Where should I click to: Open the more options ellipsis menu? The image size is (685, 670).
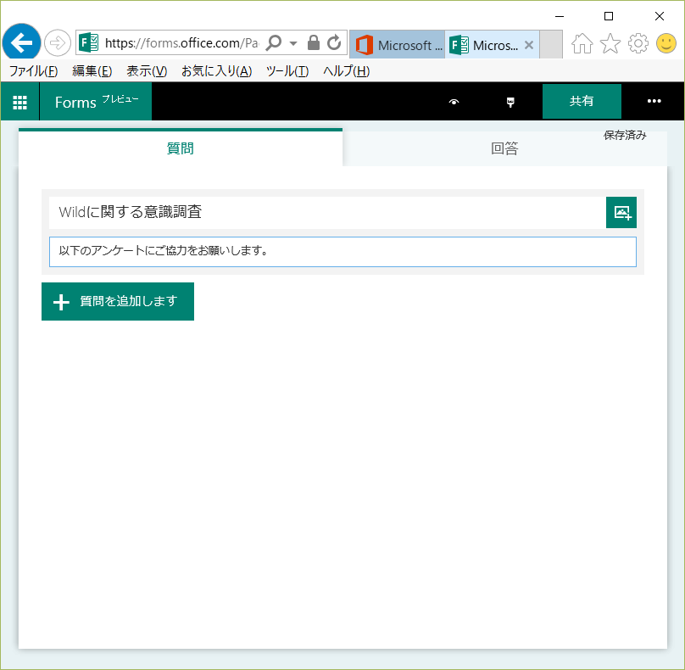[654, 102]
